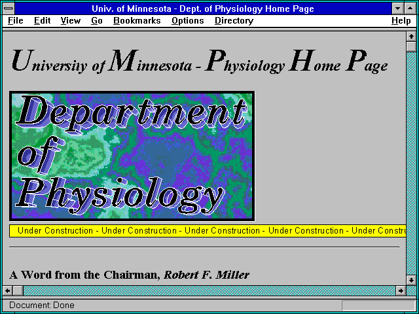This screenshot has height=314, width=419.
Task: Click the 'Robert F. Miller' name text
Action: coord(206,275)
